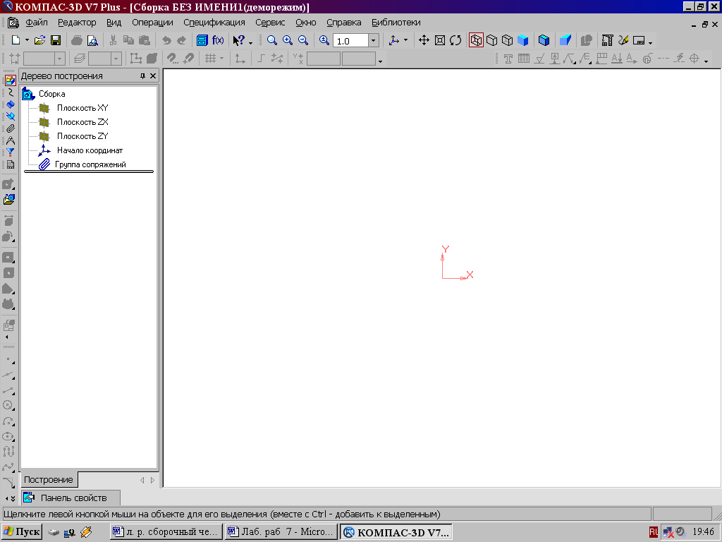722x542 pixels.
Task: Open the Спецификация menu
Action: (x=214, y=23)
